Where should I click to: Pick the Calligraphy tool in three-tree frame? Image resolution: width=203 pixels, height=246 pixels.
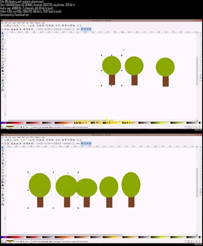3,68
